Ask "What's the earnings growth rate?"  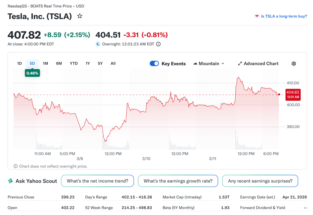point(178,181)
